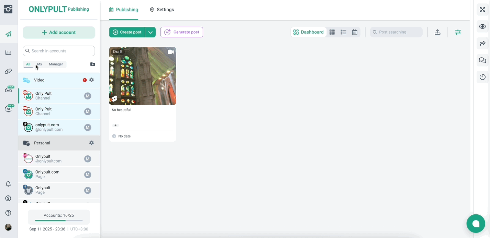The height and width of the screenshot is (238, 490).
Task: Click the Generate post button
Action: (x=182, y=32)
